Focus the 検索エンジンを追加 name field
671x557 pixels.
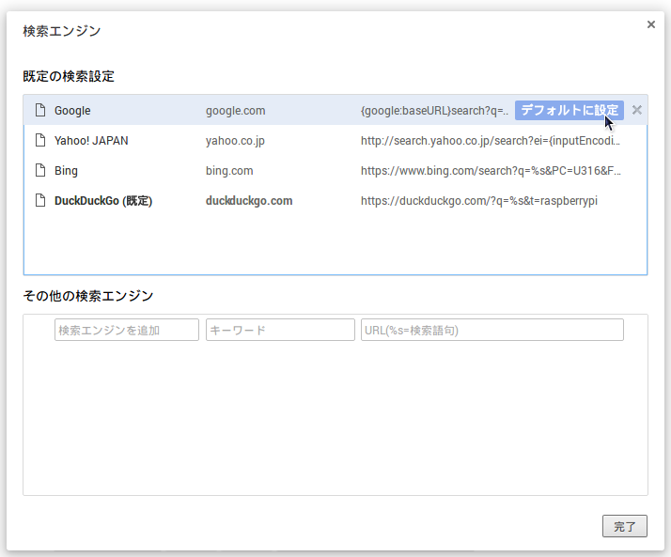click(127, 330)
